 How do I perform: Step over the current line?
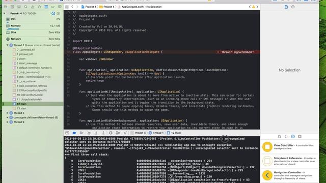(89, 133)
